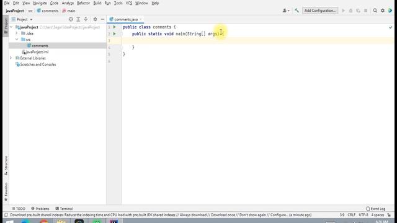Place cursor on empty line 3 in editor
397x223 pixels.
coord(258,40)
